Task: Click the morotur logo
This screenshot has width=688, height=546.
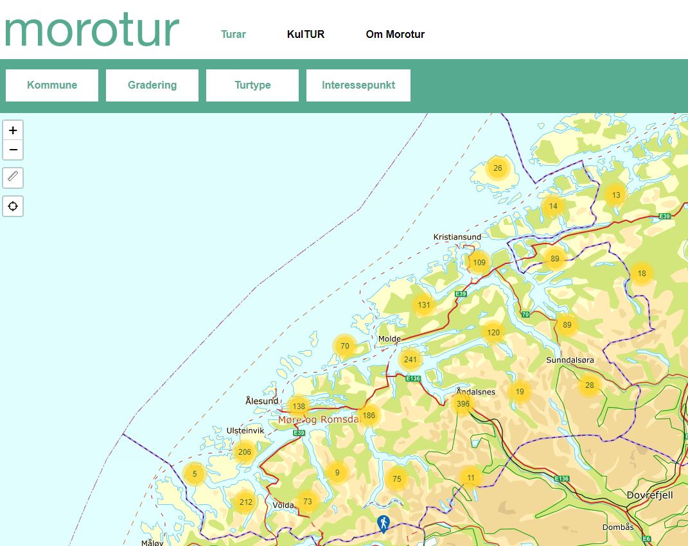Action: pos(91,30)
